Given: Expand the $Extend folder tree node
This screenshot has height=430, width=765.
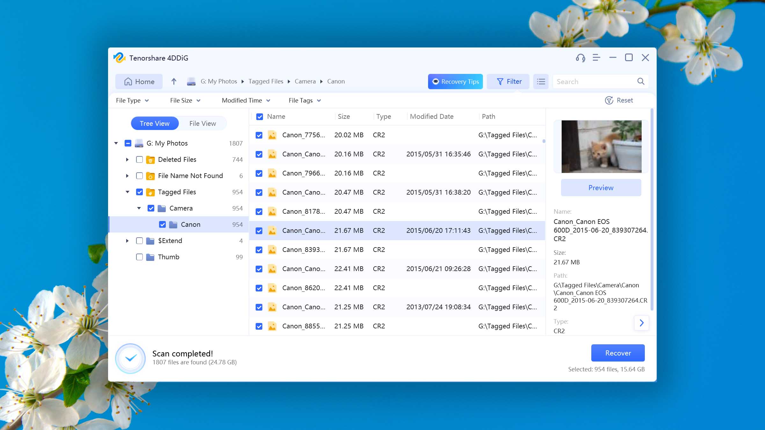Looking at the screenshot, I should (x=127, y=241).
